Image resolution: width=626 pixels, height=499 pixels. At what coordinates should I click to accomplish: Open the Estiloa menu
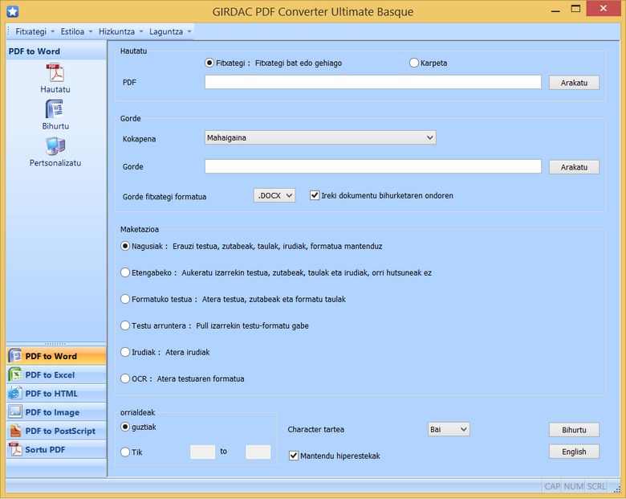[76, 31]
